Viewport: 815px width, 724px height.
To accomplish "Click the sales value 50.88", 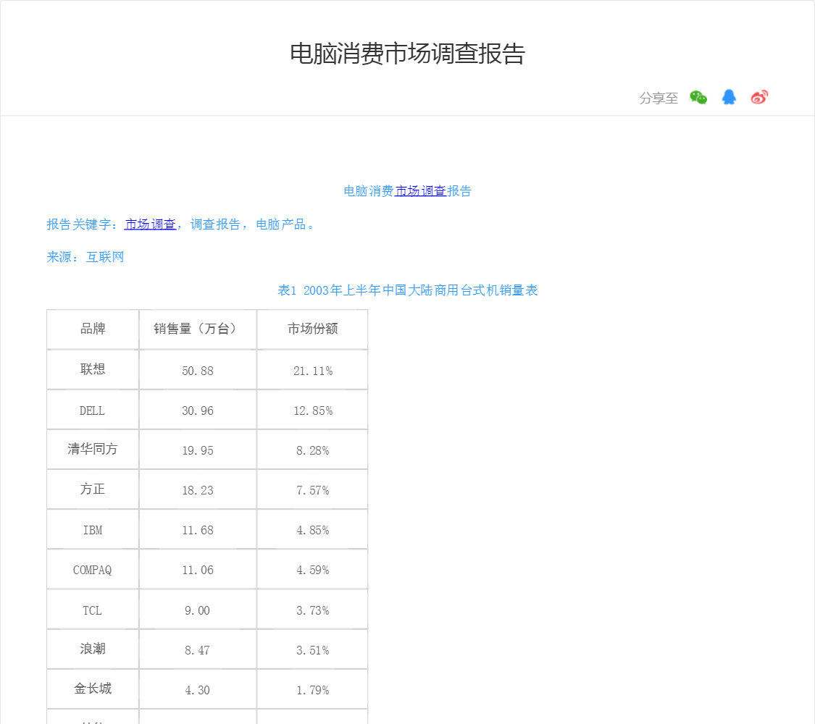I will (x=198, y=371).
